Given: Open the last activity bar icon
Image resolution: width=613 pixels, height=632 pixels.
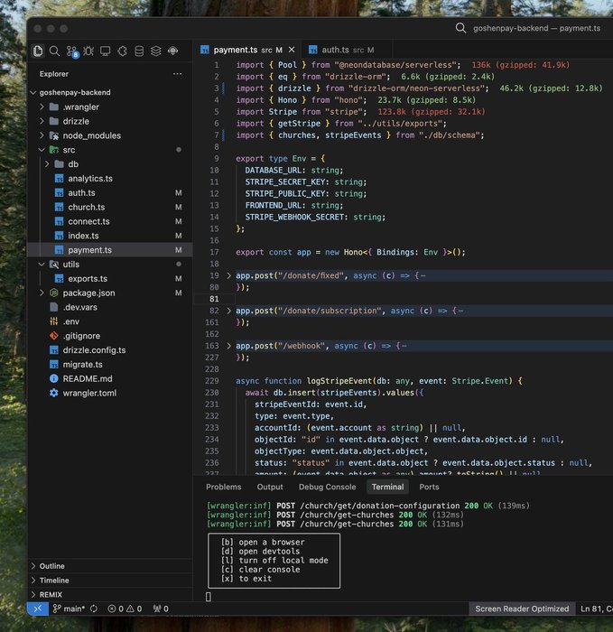Looking at the screenshot, I should 173,51.
